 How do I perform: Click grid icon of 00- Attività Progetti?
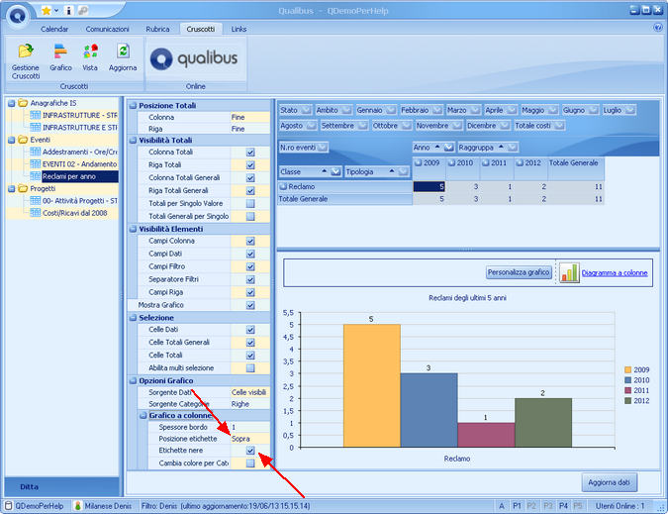tap(36, 201)
